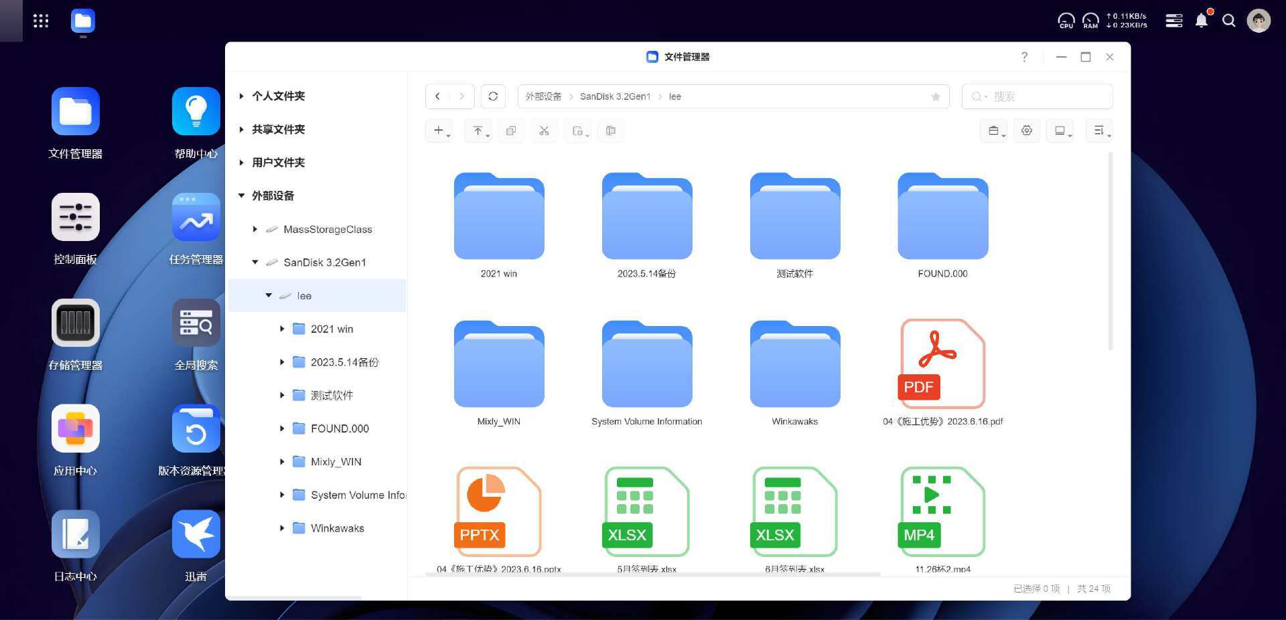The image size is (1286, 620).
Task: Open the help question mark button
Action: (x=1024, y=57)
